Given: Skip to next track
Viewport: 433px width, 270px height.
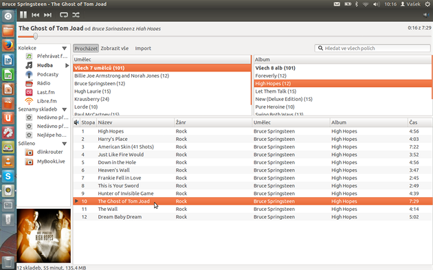Looking at the screenshot, I should click(x=47, y=15).
